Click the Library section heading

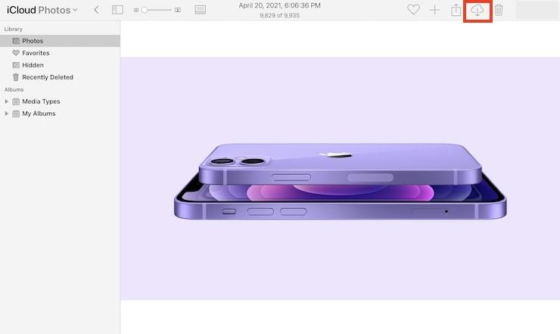click(13, 29)
